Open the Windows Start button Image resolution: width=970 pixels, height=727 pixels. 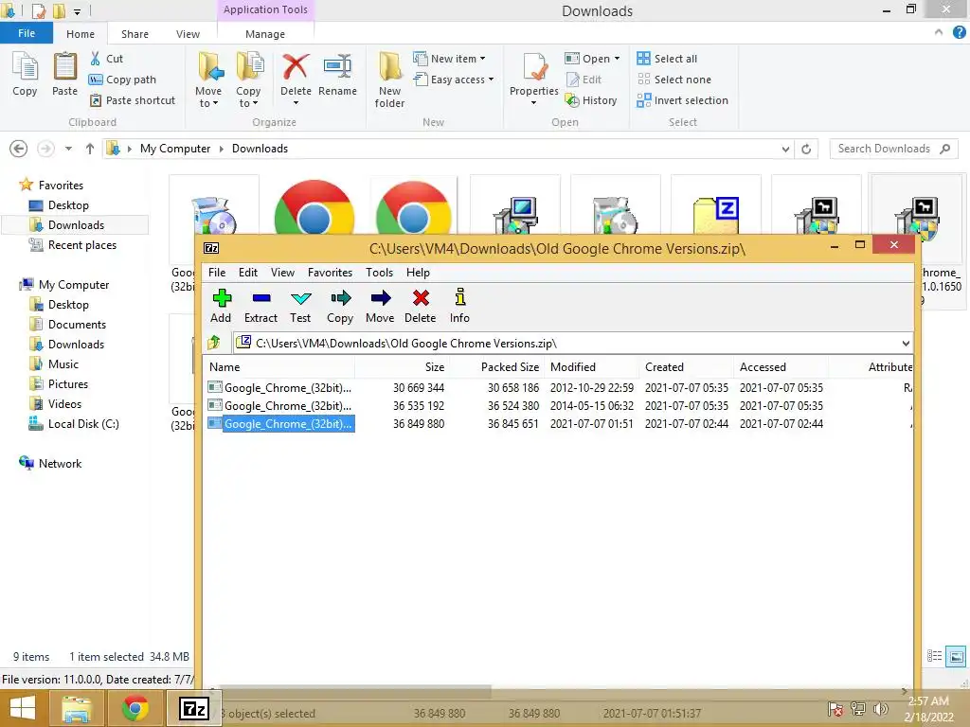[x=23, y=708]
